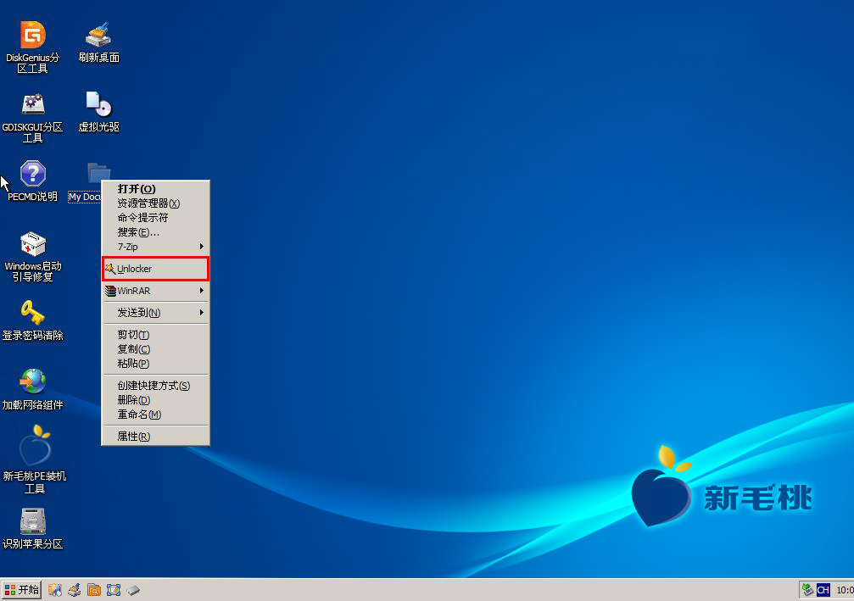Click the first quick launch icon beside 开始

pos(54,590)
